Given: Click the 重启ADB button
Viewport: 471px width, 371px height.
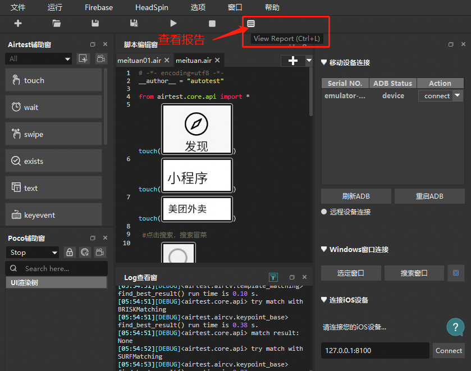Looking at the screenshot, I should pyautogui.click(x=429, y=196).
